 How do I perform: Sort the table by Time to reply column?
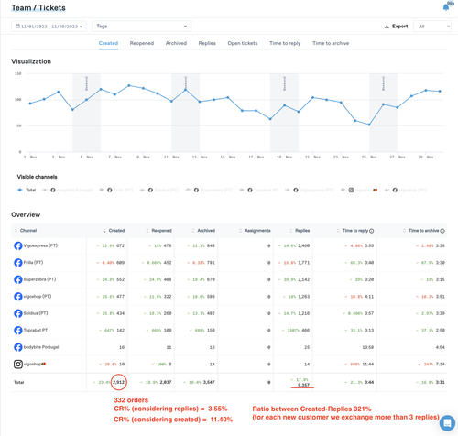[x=353, y=231]
